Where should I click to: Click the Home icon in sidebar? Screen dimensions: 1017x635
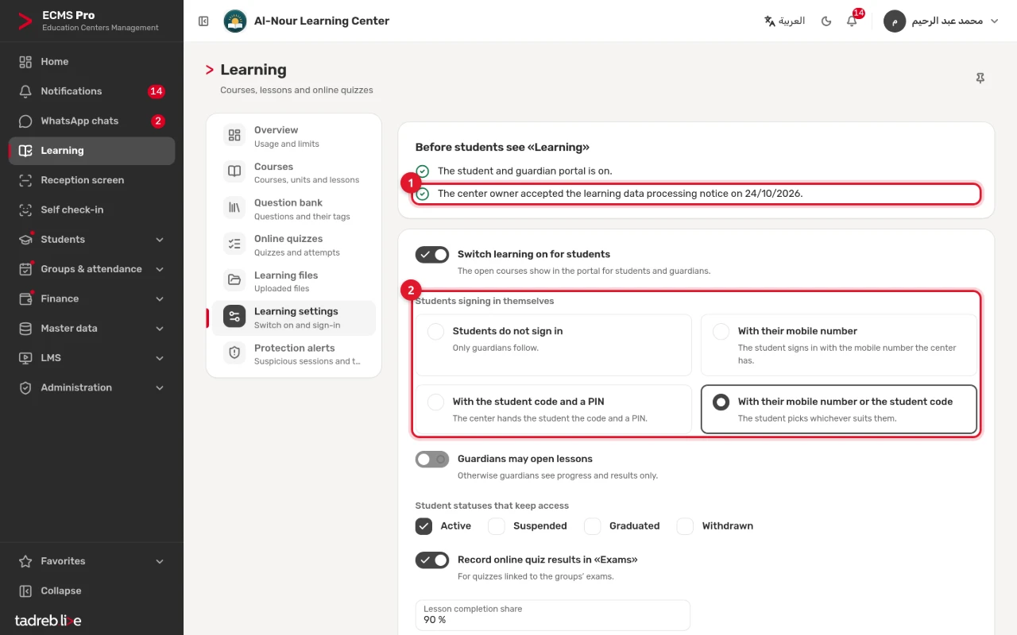pos(25,62)
